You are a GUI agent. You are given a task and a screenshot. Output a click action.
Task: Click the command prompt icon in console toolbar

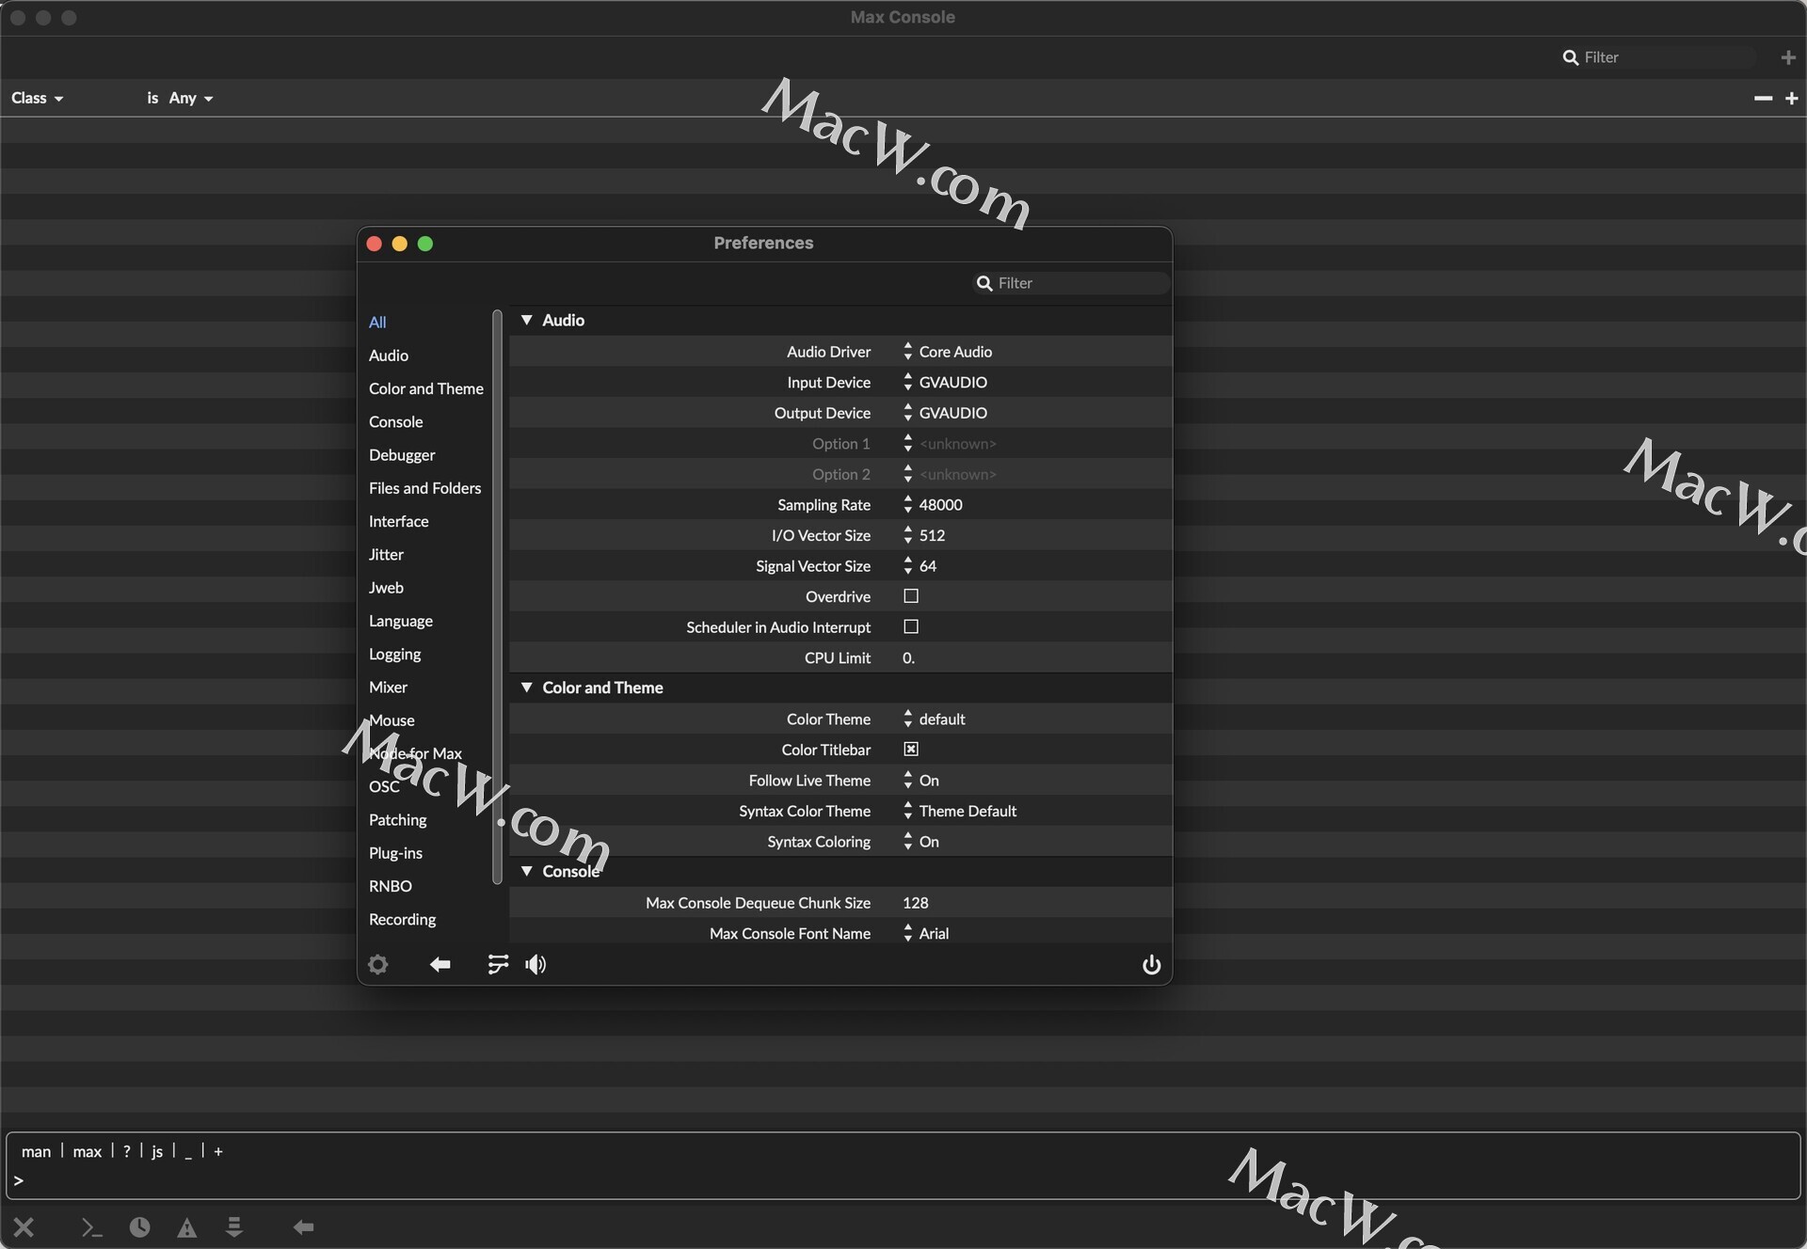point(91,1226)
